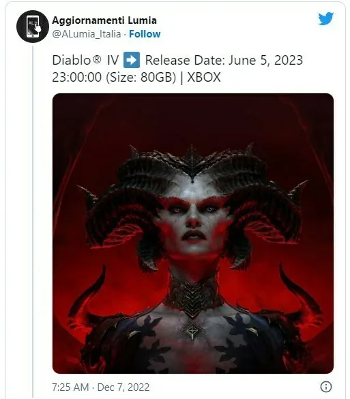Click the "Release Date: June 5, 2023" text
The image size is (350, 399).
[x=224, y=61]
